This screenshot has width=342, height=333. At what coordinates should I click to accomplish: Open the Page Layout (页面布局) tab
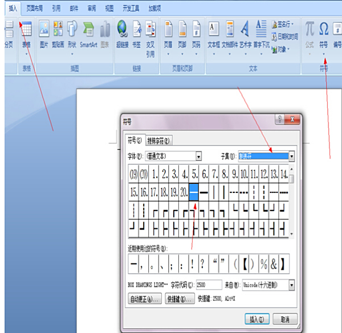[34, 9]
